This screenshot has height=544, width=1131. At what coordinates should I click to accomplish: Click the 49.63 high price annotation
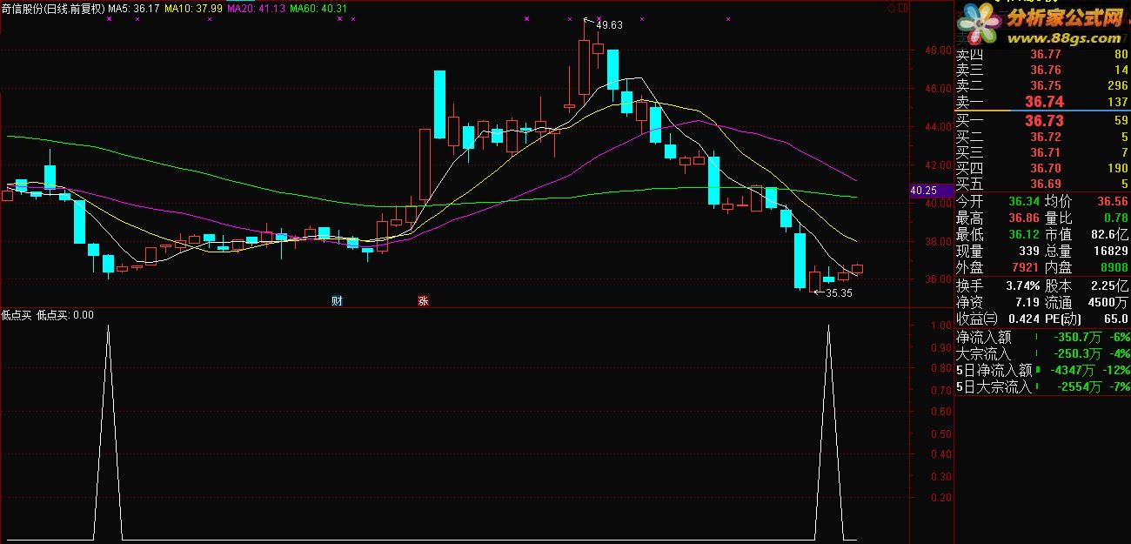coord(609,25)
